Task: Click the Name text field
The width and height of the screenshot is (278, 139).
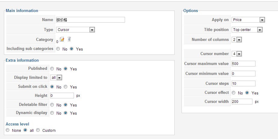Action: (90, 20)
